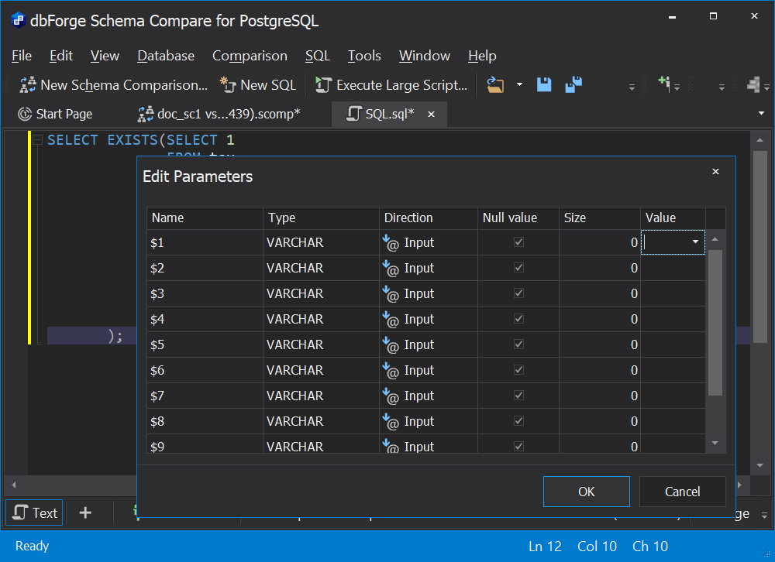Toggle Null value checkbox for $3
Viewport: 775px width, 562px height.
[x=518, y=293]
